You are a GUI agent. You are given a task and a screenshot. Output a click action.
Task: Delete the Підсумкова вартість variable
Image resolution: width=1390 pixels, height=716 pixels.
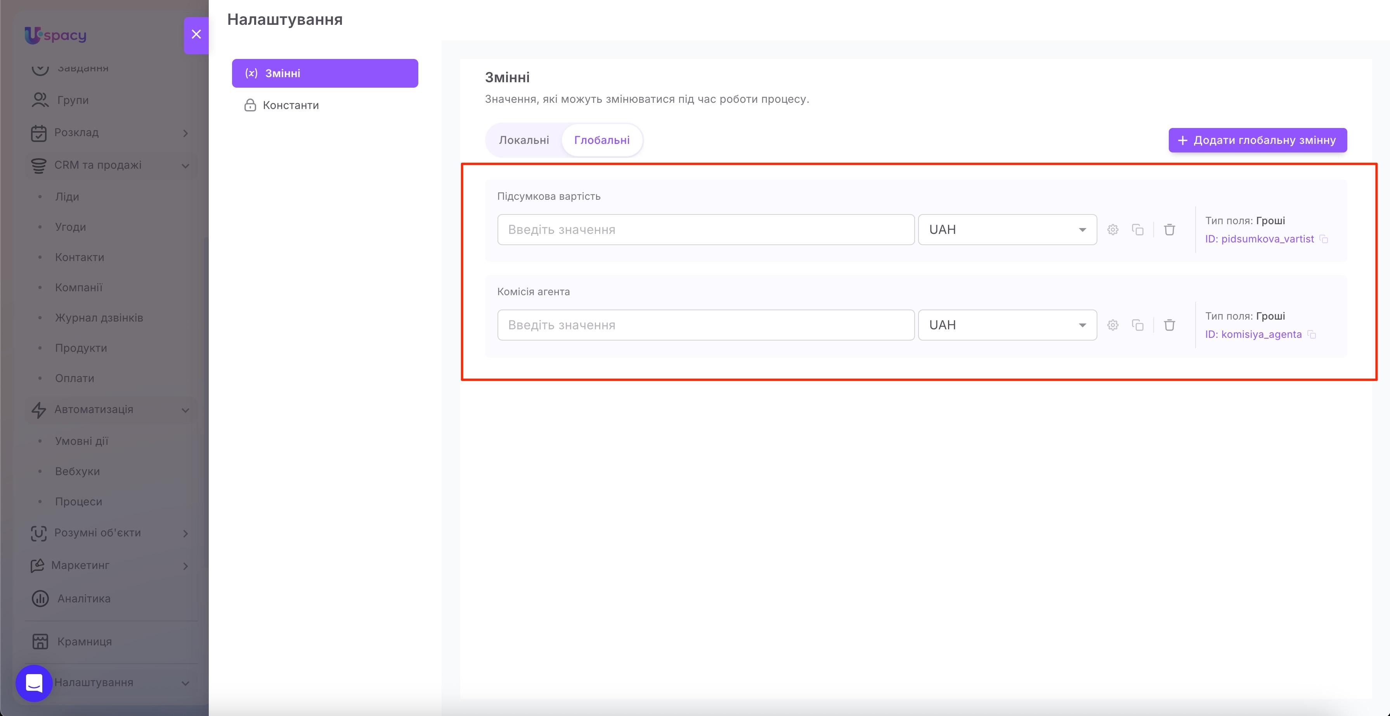pyautogui.click(x=1169, y=230)
